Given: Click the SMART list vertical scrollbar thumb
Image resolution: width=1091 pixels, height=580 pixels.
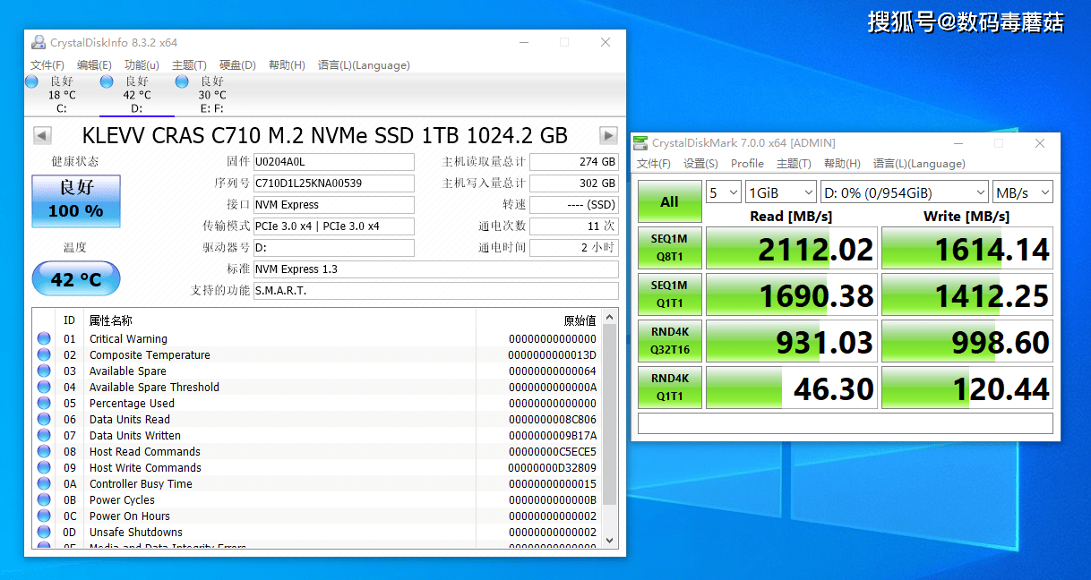Looking at the screenshot, I should pyautogui.click(x=610, y=415).
